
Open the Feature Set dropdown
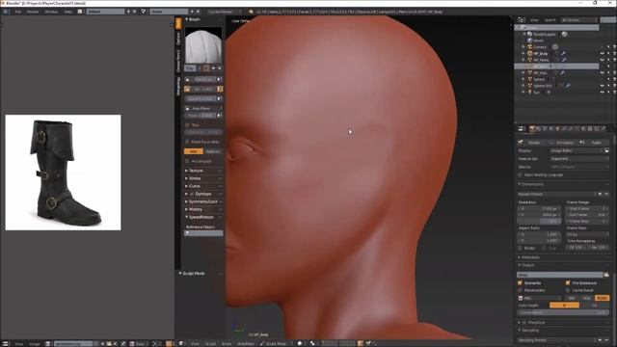click(578, 158)
